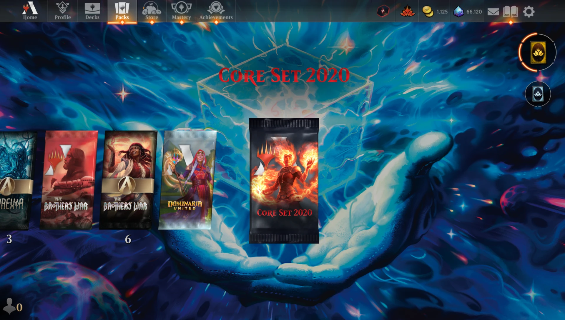565x320 pixels.
Task: Click the golden lotus vault progress icon
Action: click(x=538, y=52)
